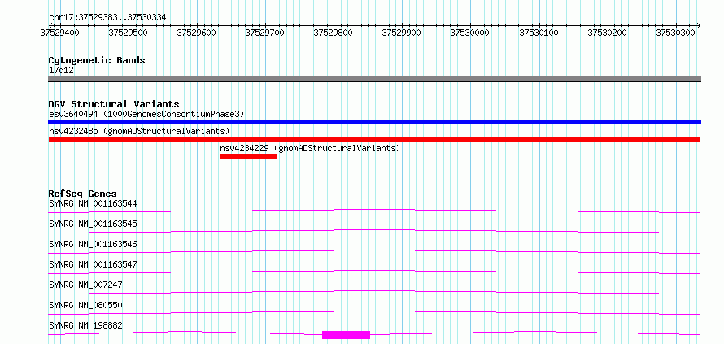Click ruler position 37530300

[x=675, y=33]
